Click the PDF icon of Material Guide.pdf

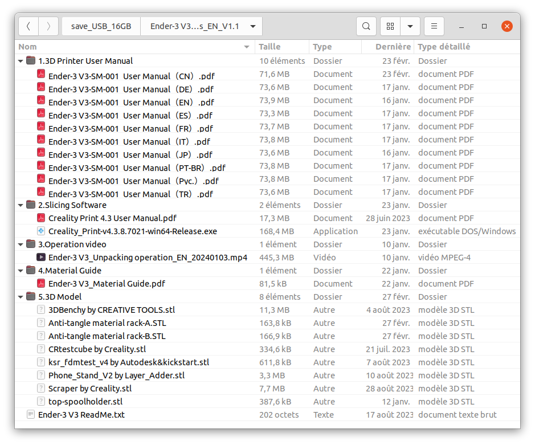coord(41,283)
